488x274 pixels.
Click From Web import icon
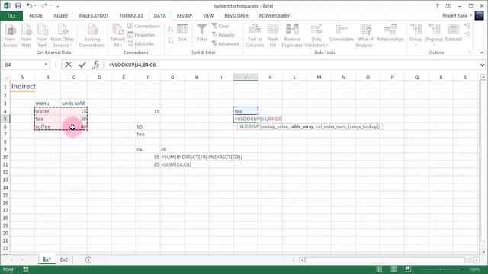[x=26, y=36]
